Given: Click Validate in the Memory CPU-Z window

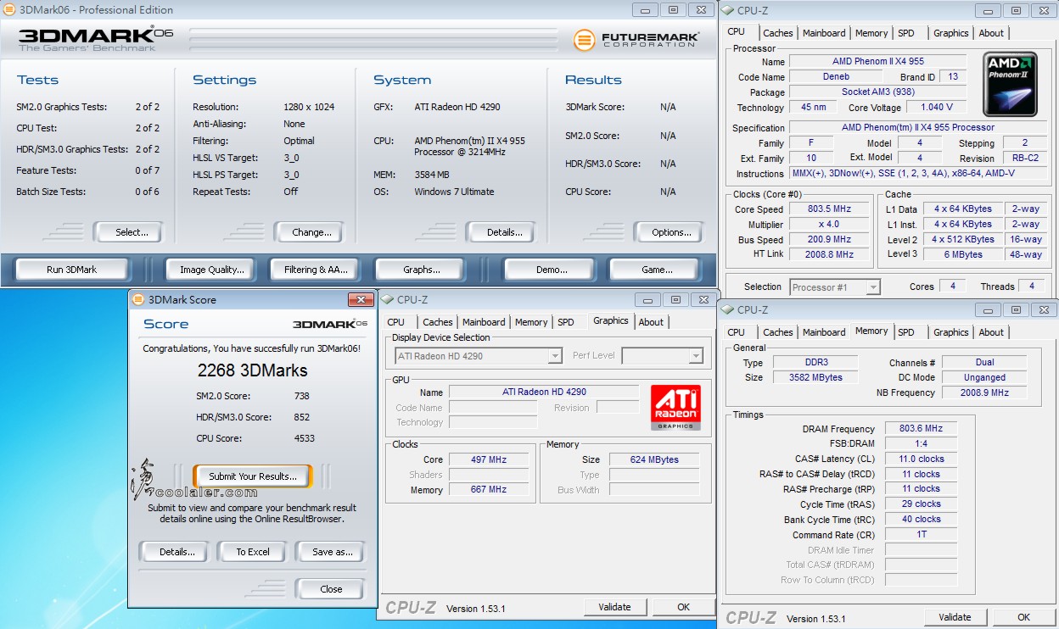Looking at the screenshot, I should pyautogui.click(x=955, y=617).
